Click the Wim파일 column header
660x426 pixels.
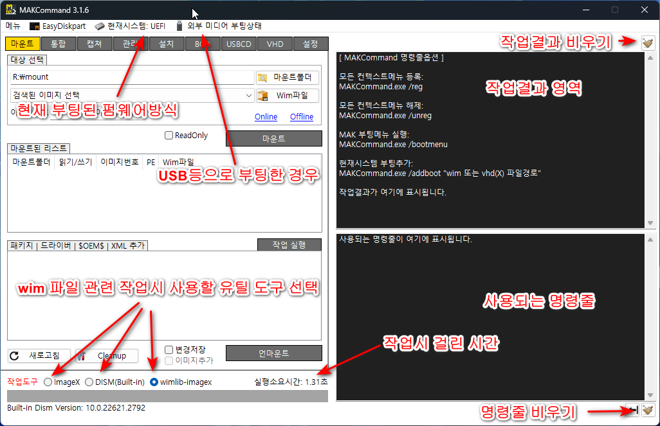click(x=178, y=163)
